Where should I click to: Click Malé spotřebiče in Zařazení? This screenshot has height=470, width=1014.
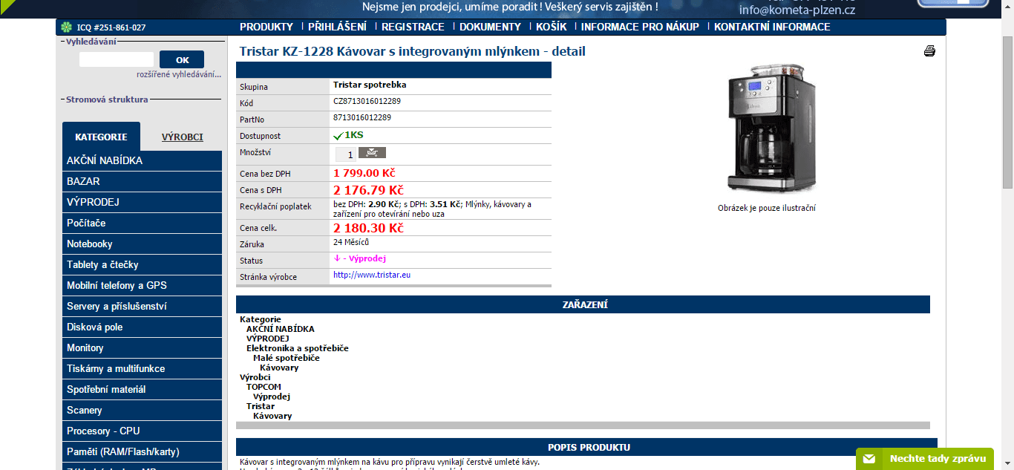coord(287,358)
